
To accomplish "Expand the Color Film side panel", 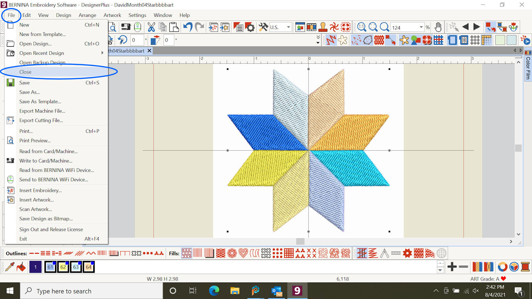I will [528, 65].
